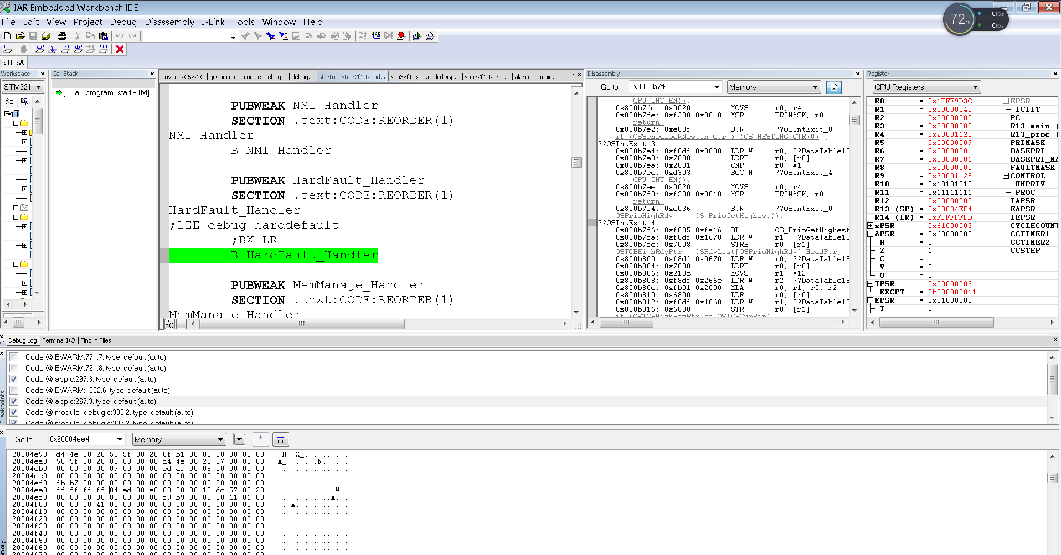Close the Disassembly panel
This screenshot has width=1061, height=555.
coord(858,74)
